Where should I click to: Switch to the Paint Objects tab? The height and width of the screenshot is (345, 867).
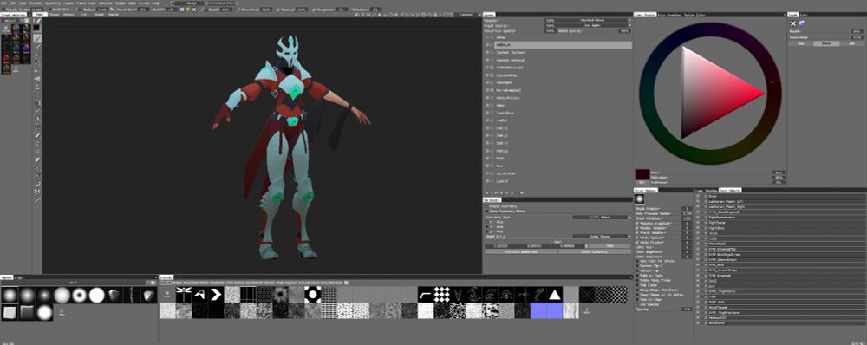pyautogui.click(x=730, y=190)
